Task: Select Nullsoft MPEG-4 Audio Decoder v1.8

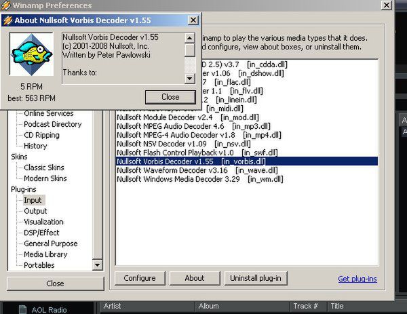Action: [x=247, y=135]
